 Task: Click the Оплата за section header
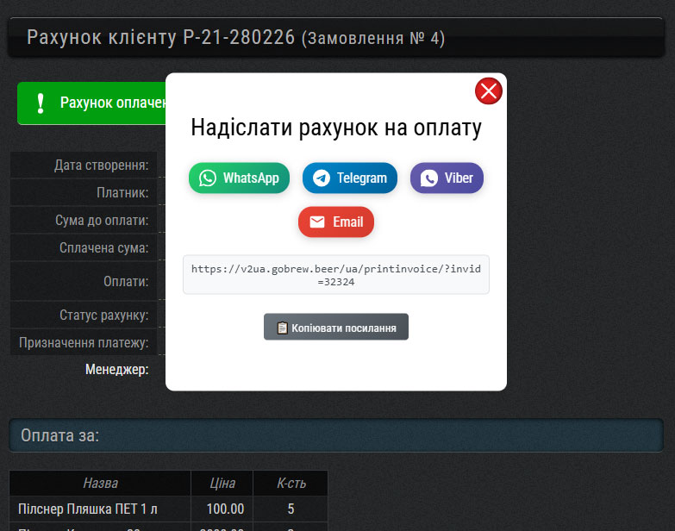click(60, 435)
